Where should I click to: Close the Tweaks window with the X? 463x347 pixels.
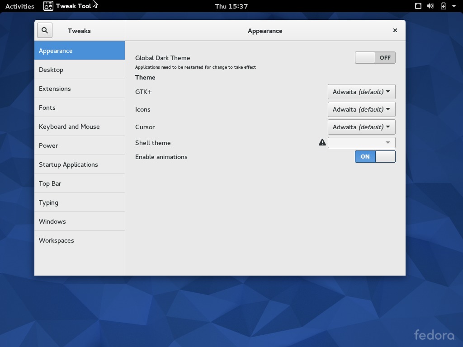pyautogui.click(x=395, y=30)
